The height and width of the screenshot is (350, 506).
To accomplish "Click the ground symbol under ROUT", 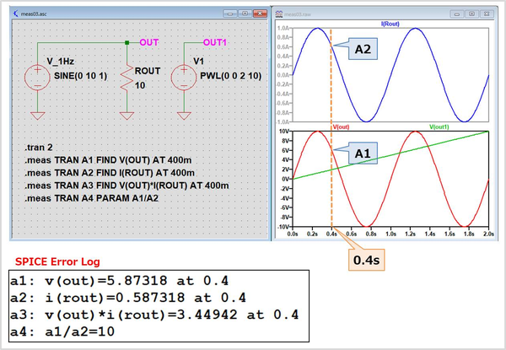I will [126, 114].
